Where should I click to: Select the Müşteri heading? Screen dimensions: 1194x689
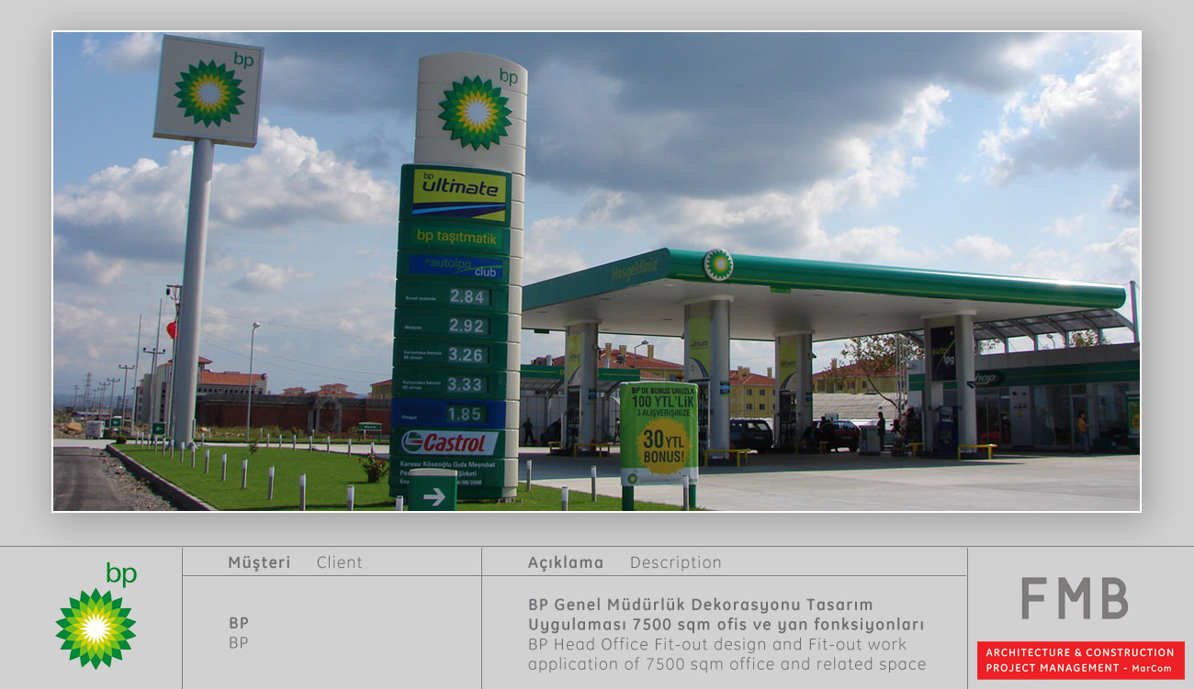pos(259,562)
